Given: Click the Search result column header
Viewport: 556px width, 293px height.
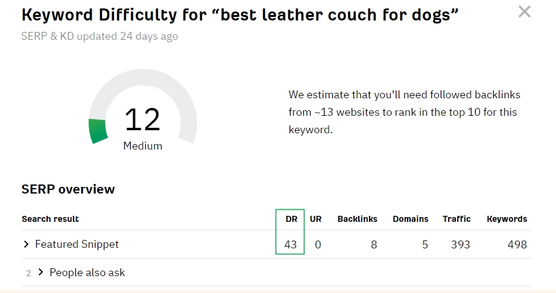Looking at the screenshot, I should (x=50, y=219).
